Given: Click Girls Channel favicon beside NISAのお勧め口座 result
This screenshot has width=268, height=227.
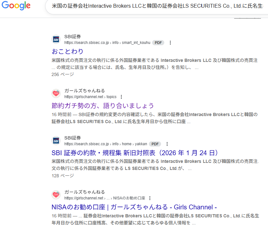Looking at the screenshot, I should pyautogui.click(x=56, y=195).
